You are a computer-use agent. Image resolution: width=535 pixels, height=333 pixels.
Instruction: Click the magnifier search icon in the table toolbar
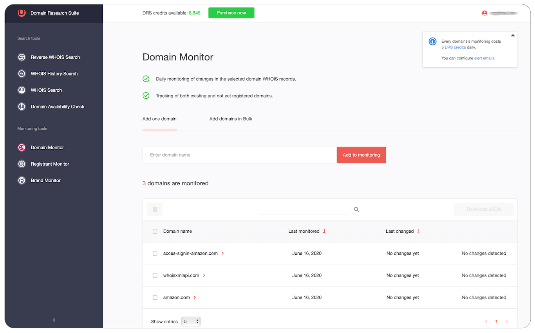coord(356,210)
